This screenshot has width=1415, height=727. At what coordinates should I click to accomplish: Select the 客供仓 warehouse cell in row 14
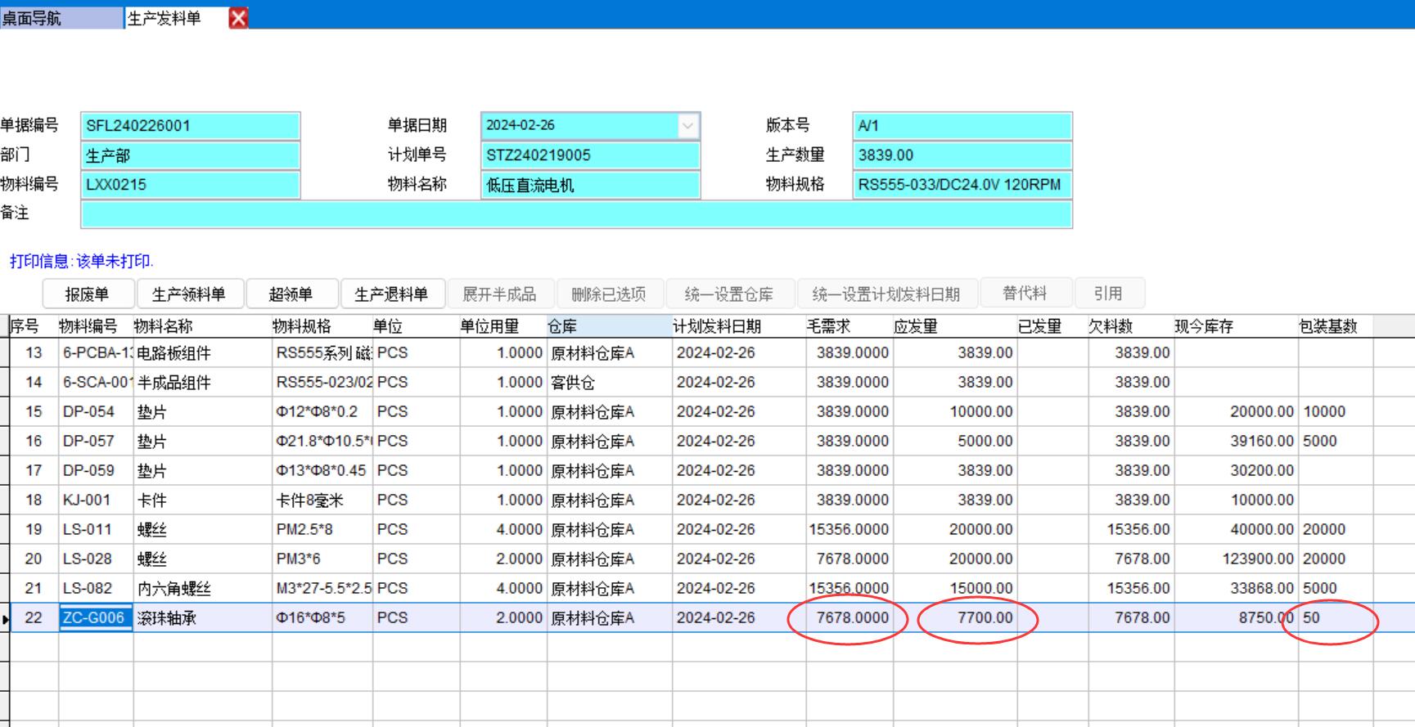(608, 383)
